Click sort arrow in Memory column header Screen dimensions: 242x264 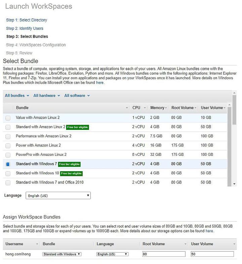tap(166, 108)
